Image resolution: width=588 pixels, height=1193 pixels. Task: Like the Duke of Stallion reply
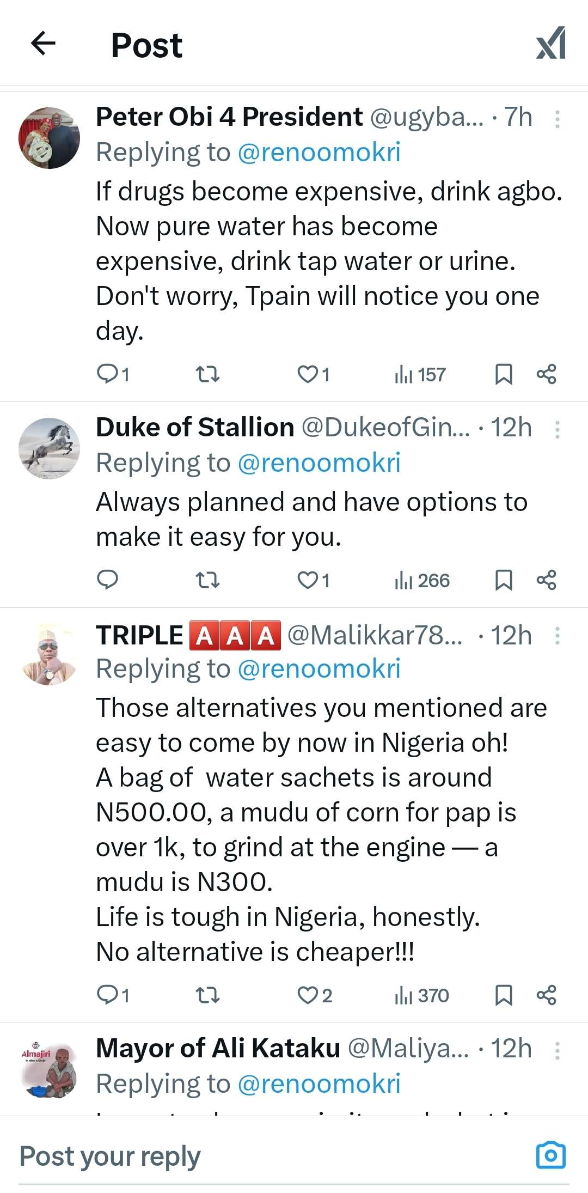pyautogui.click(x=308, y=580)
